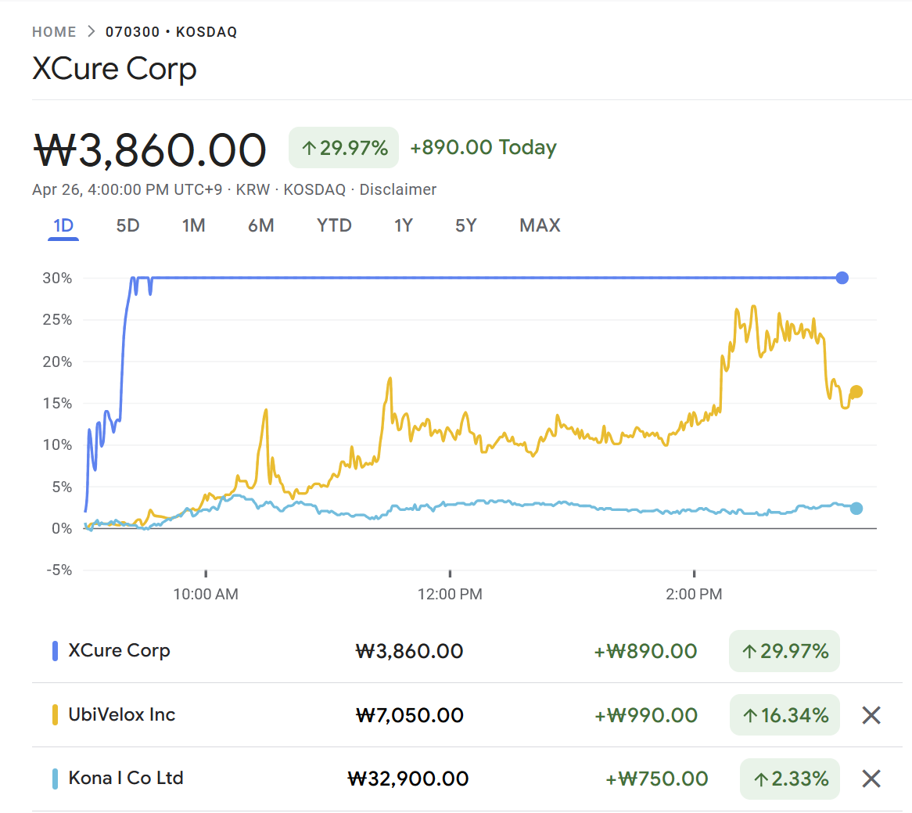The image size is (912, 813).
Task: Click Kona I Co Ltd teal indicator
Action: pyautogui.click(x=55, y=779)
